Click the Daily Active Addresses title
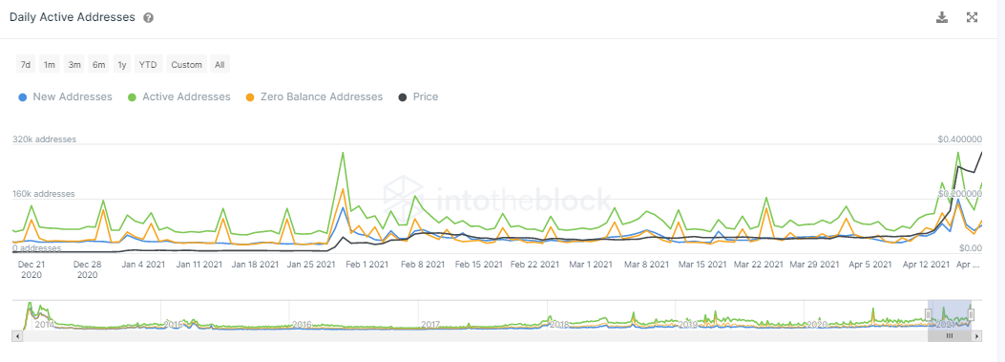Viewport: 1005px width, 362px height. point(73,18)
